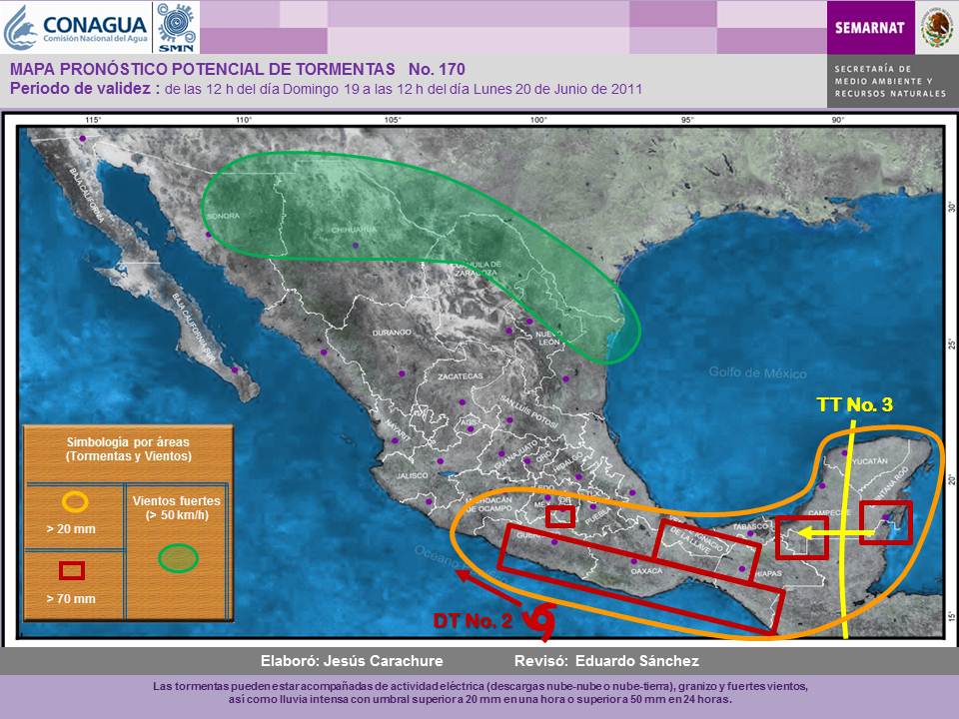Click the Mexican coat of arms emblem
The image size is (959, 719).
[x=935, y=25]
